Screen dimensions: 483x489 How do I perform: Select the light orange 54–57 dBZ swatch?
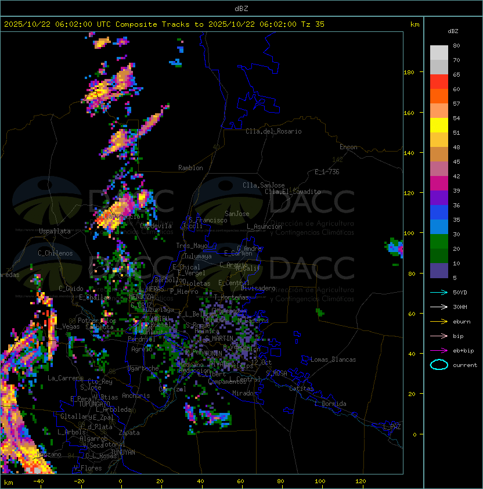point(439,111)
